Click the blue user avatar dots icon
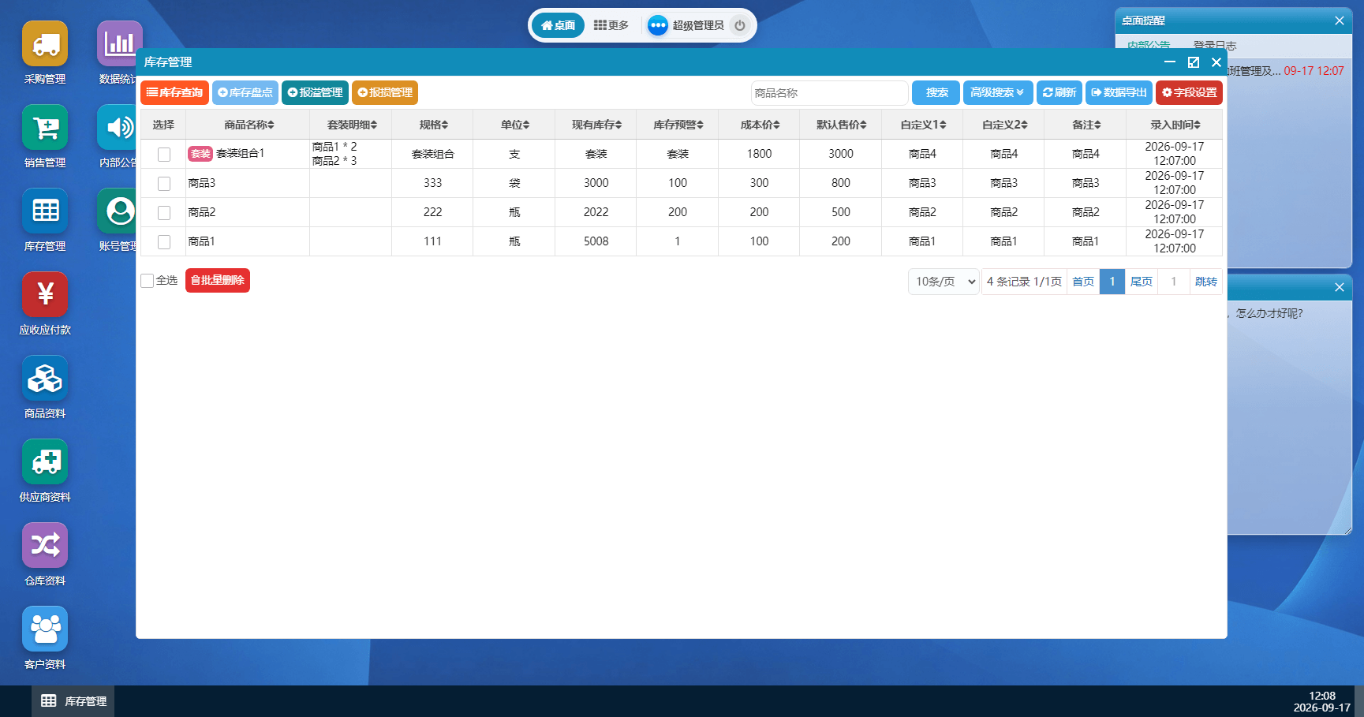 (658, 25)
